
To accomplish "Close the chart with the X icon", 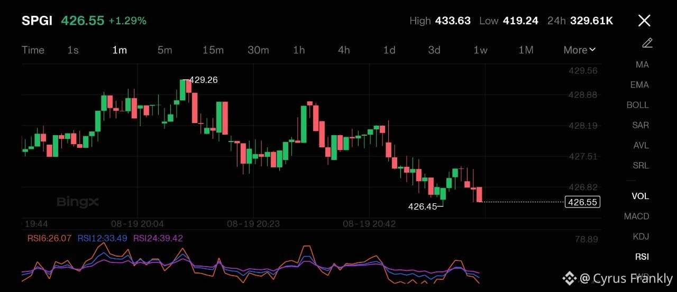I will pyautogui.click(x=644, y=21).
